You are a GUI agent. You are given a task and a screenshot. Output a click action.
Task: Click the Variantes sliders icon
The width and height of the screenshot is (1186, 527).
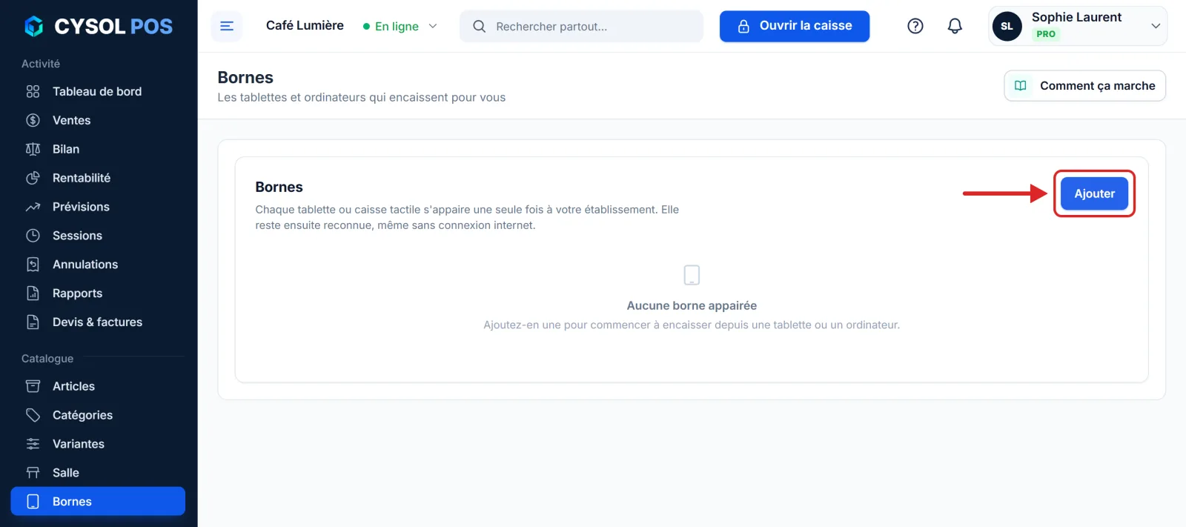pyautogui.click(x=33, y=444)
